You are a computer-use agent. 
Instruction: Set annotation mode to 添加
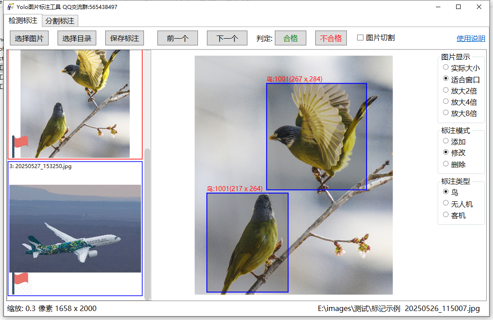click(x=445, y=141)
